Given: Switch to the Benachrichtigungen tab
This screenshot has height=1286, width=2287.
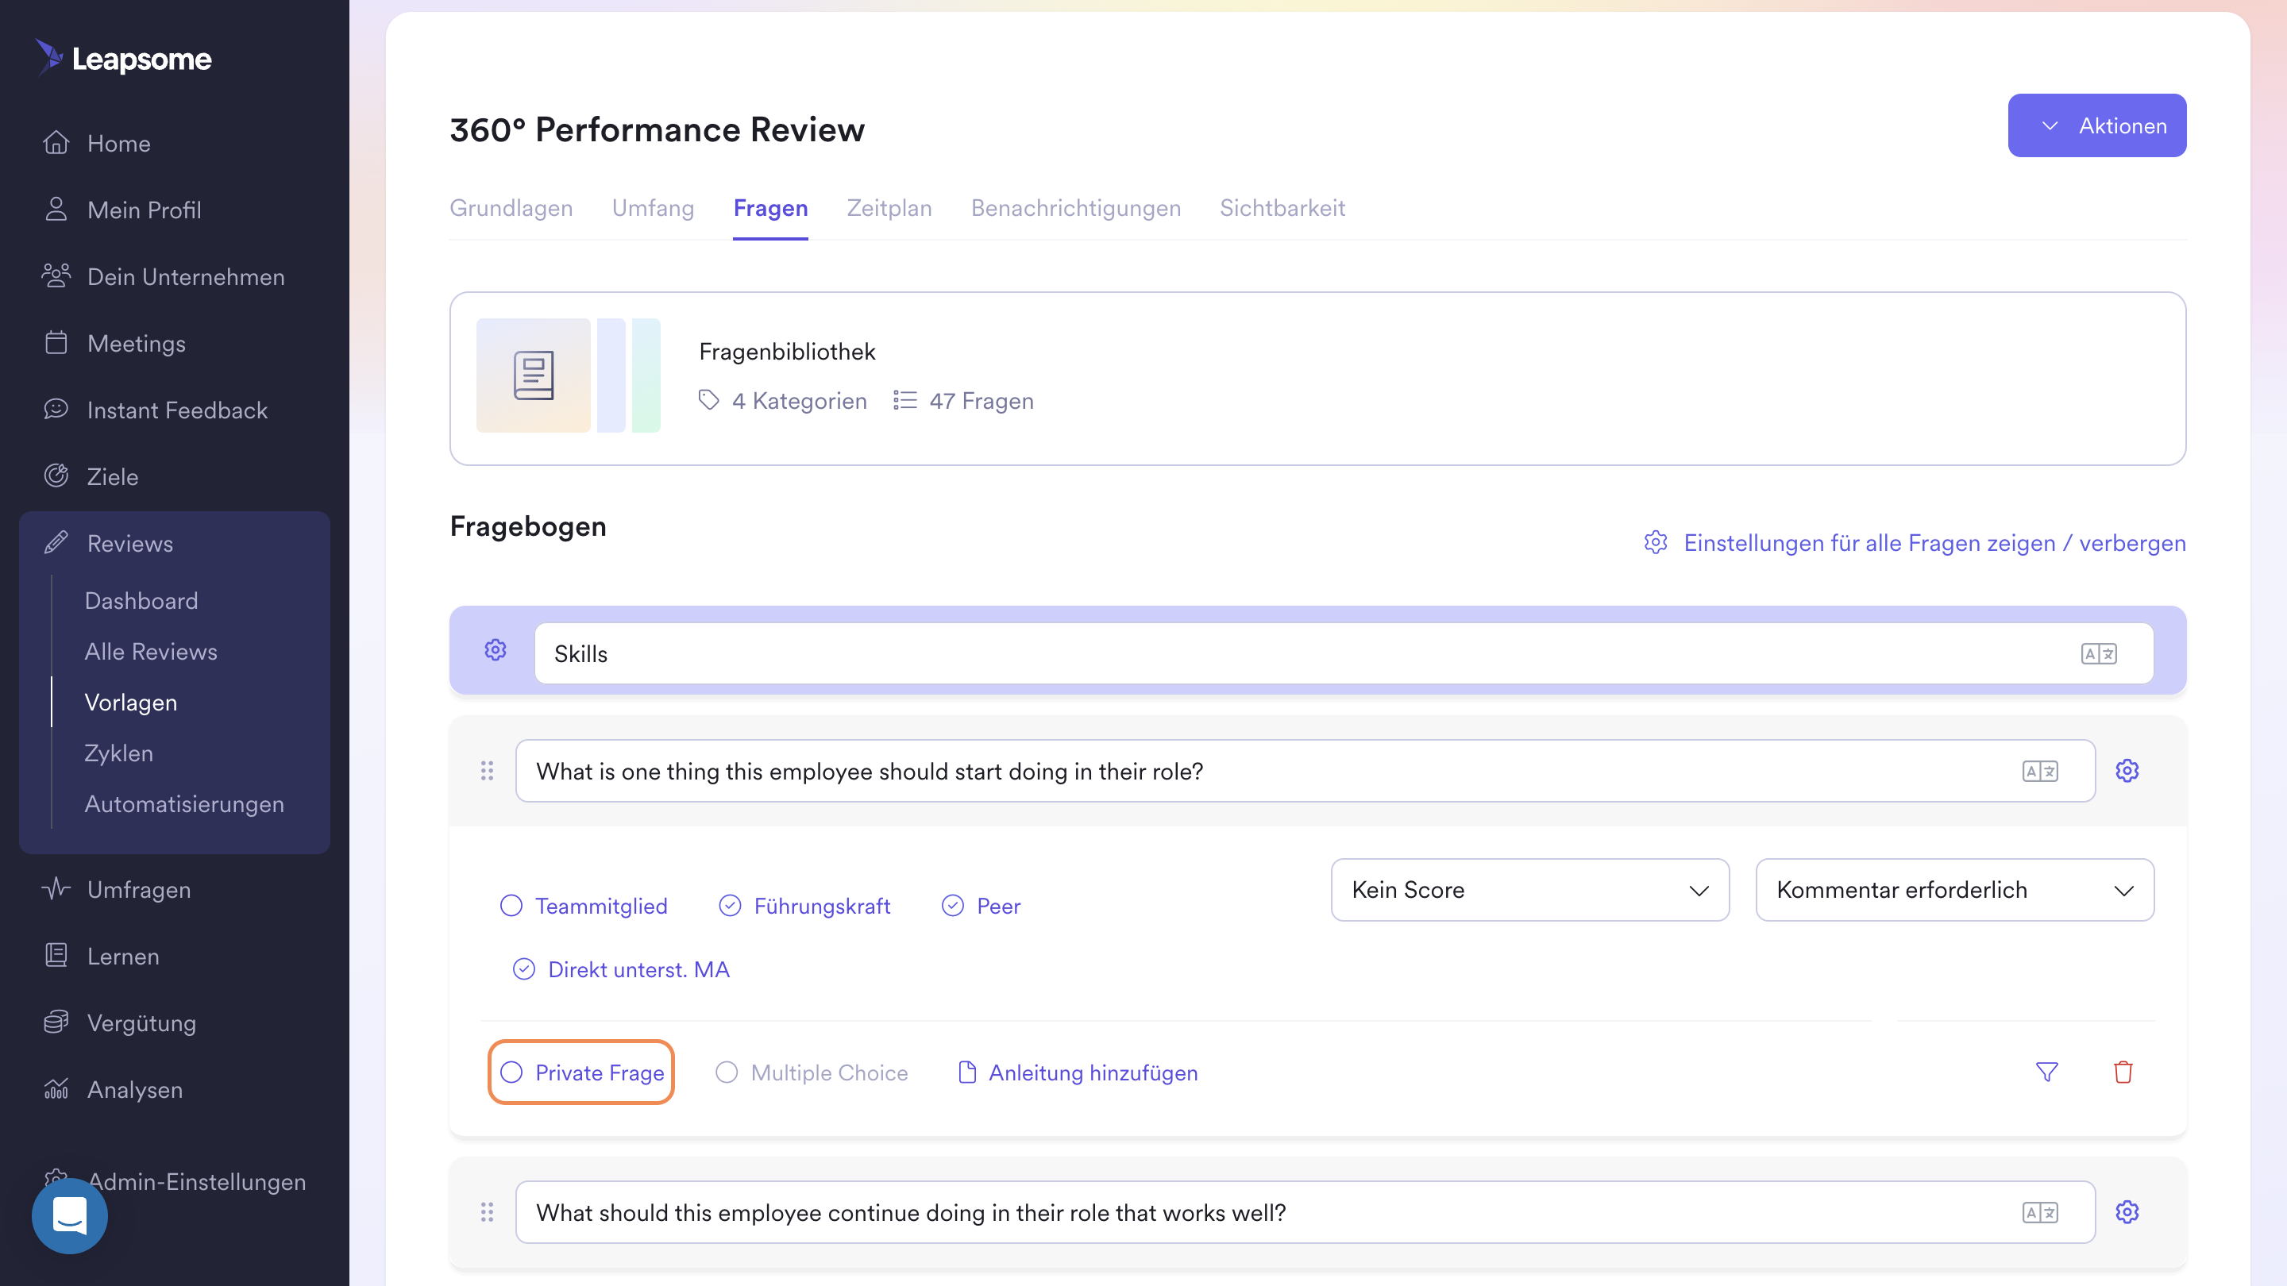Looking at the screenshot, I should click(x=1075, y=208).
